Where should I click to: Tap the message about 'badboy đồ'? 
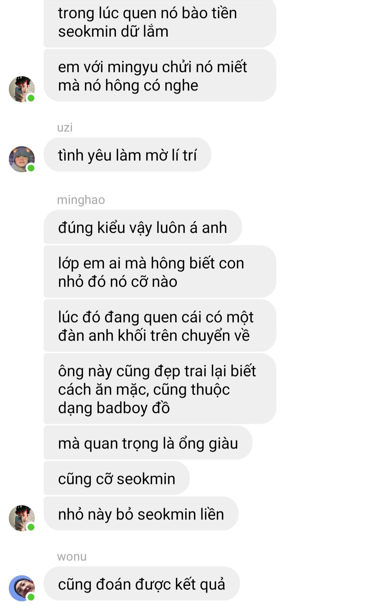(160, 389)
